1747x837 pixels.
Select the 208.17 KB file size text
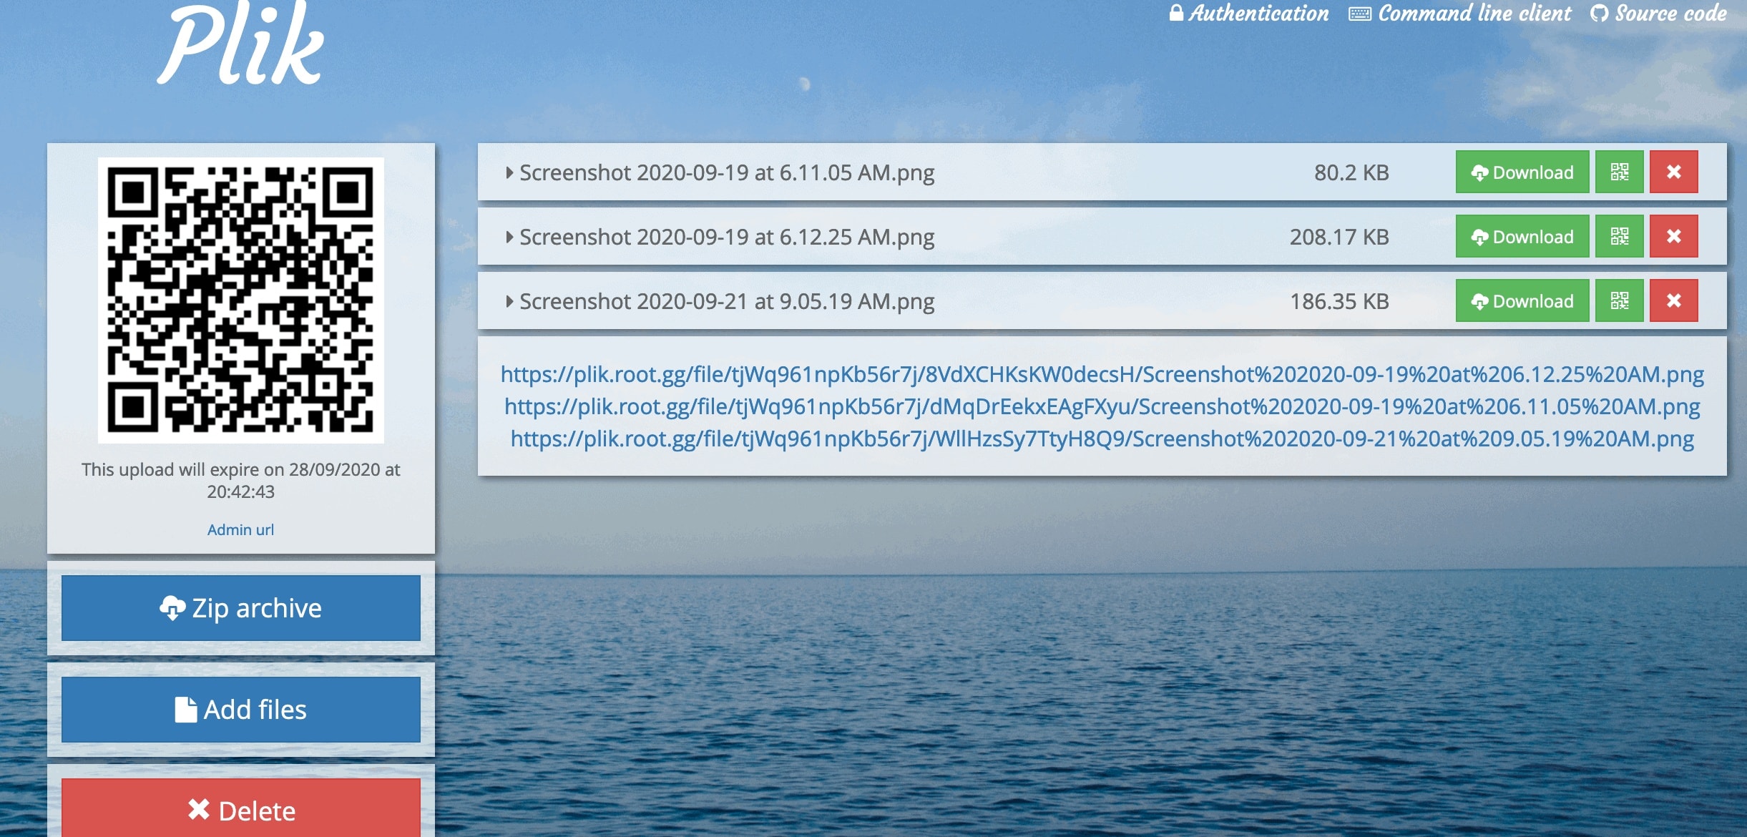(1339, 237)
